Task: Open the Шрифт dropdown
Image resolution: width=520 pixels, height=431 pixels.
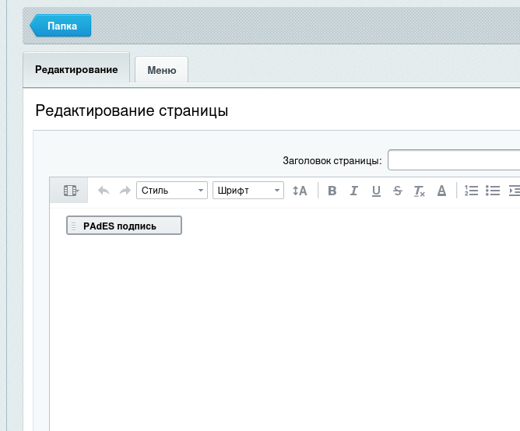Action: 248,191
